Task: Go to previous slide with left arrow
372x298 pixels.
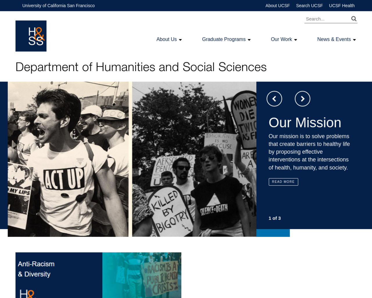Action: pyautogui.click(x=274, y=99)
